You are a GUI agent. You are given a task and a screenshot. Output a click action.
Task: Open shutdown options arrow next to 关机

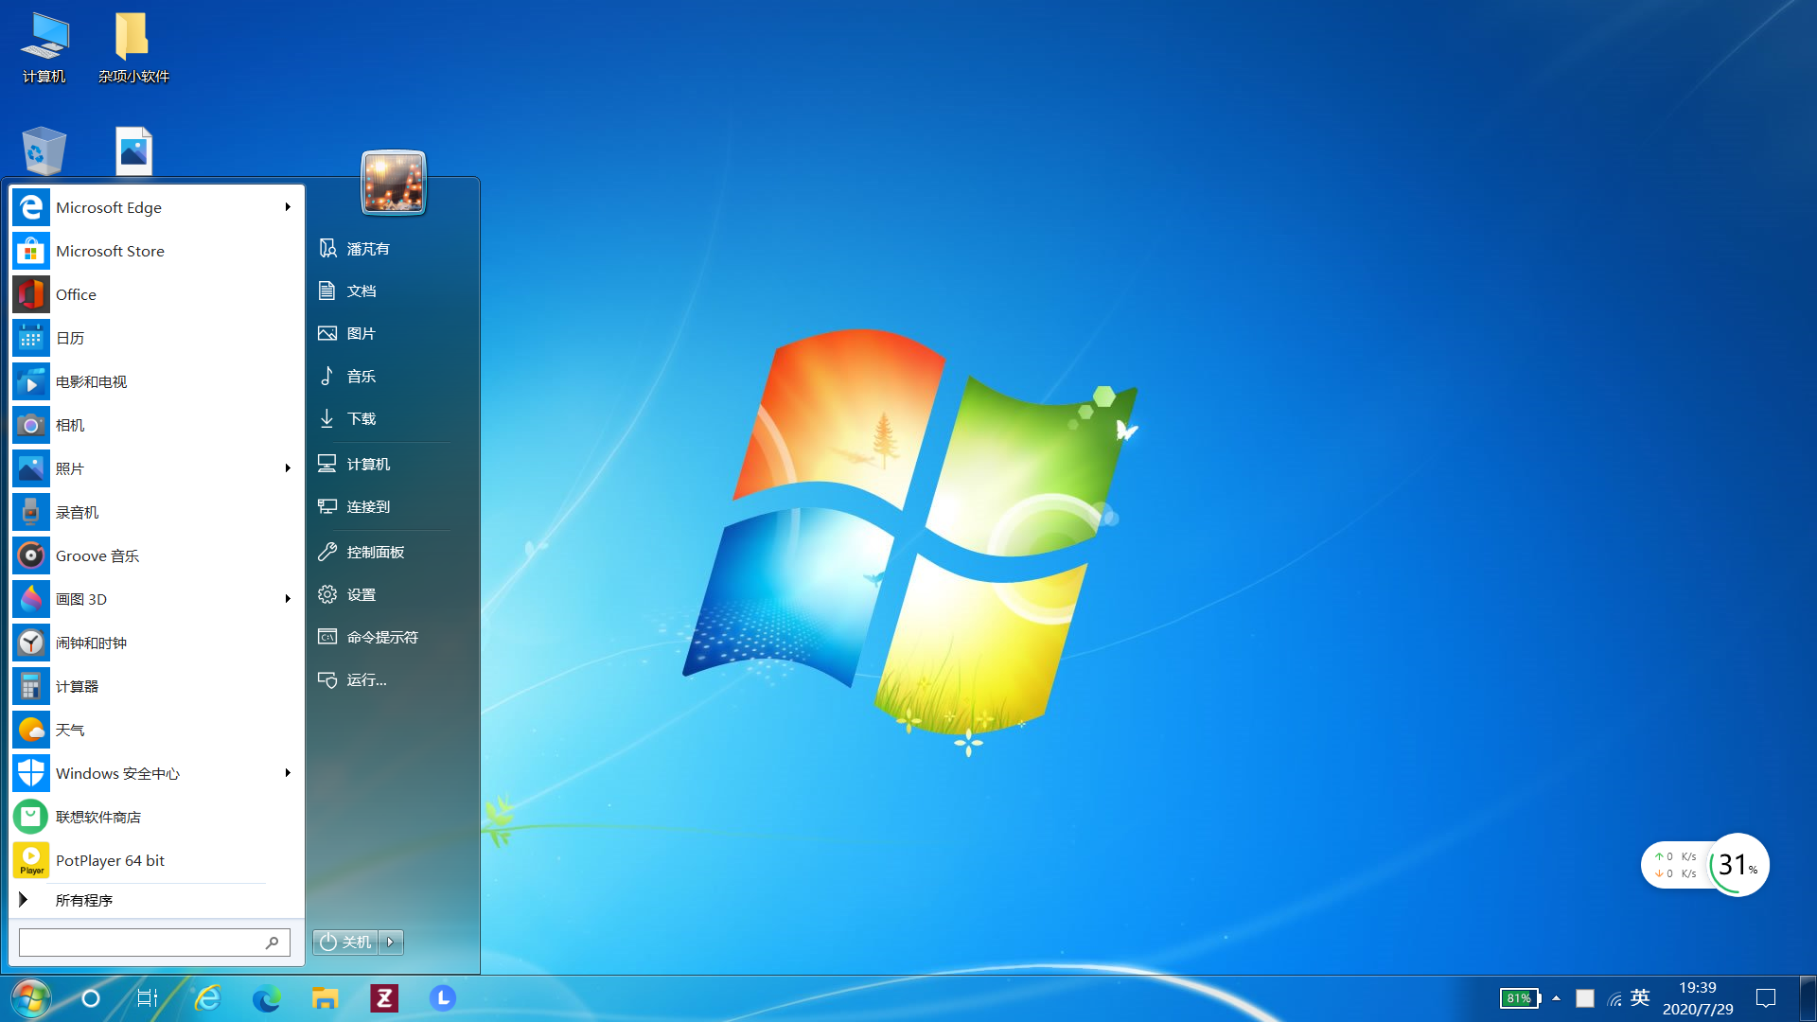(x=391, y=942)
